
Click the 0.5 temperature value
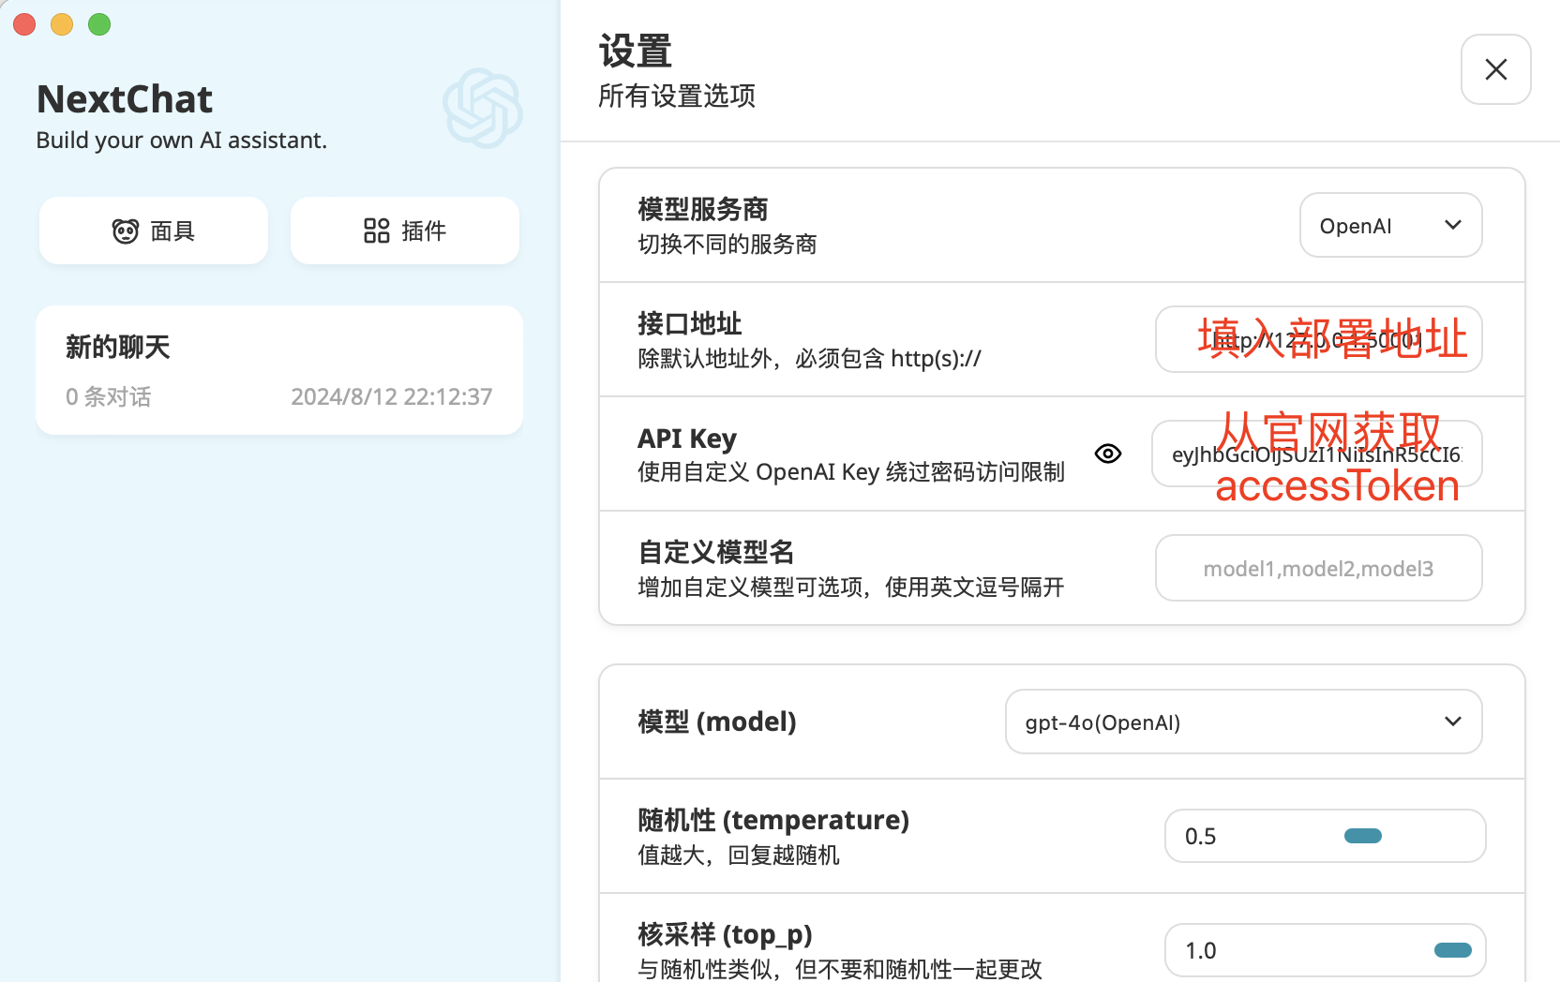point(1201,836)
